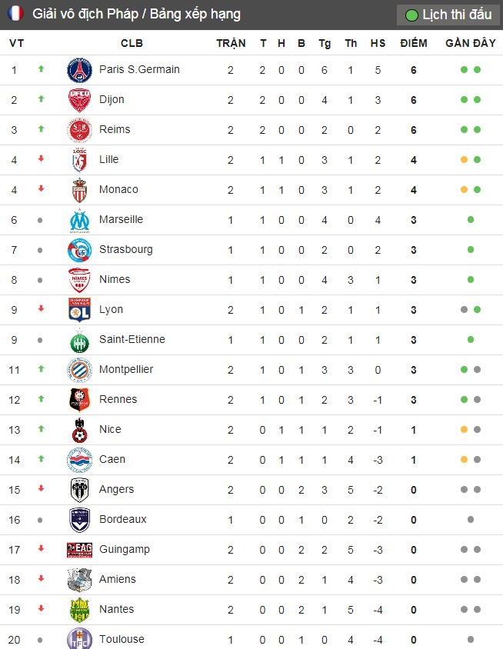This screenshot has width=503, height=649.
Task: Click the Lyon club logo
Action: point(79,310)
